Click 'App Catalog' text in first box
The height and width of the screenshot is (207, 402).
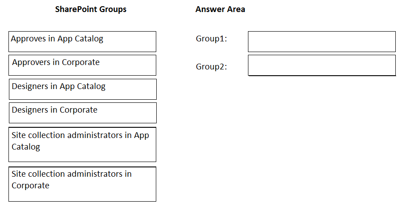(80, 39)
